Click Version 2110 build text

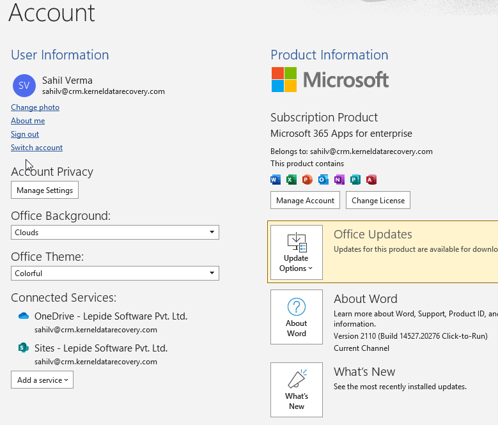coord(410,336)
